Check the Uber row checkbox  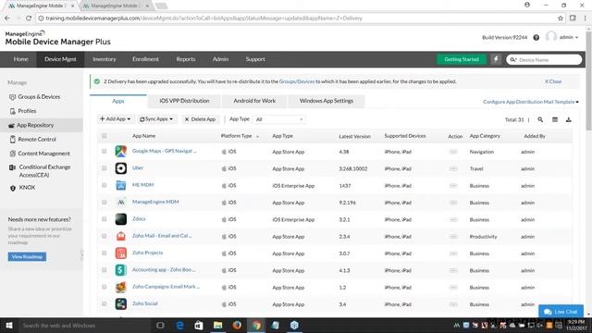click(x=105, y=168)
